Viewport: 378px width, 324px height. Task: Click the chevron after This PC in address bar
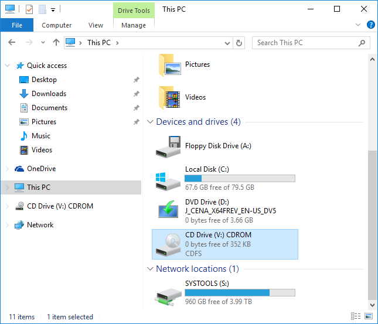117,43
